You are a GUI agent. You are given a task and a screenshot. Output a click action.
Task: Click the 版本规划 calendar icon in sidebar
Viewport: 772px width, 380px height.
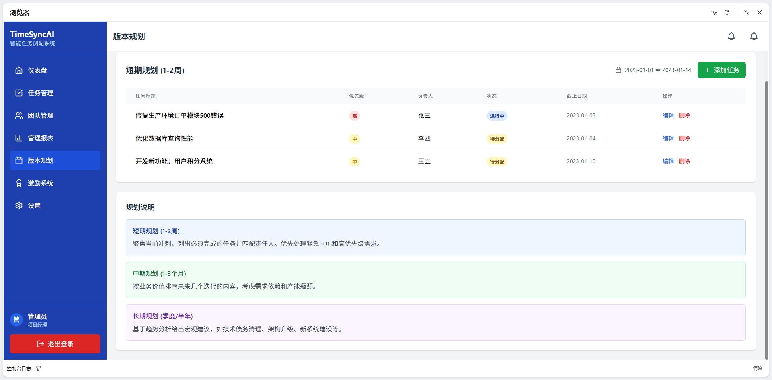pyautogui.click(x=19, y=160)
